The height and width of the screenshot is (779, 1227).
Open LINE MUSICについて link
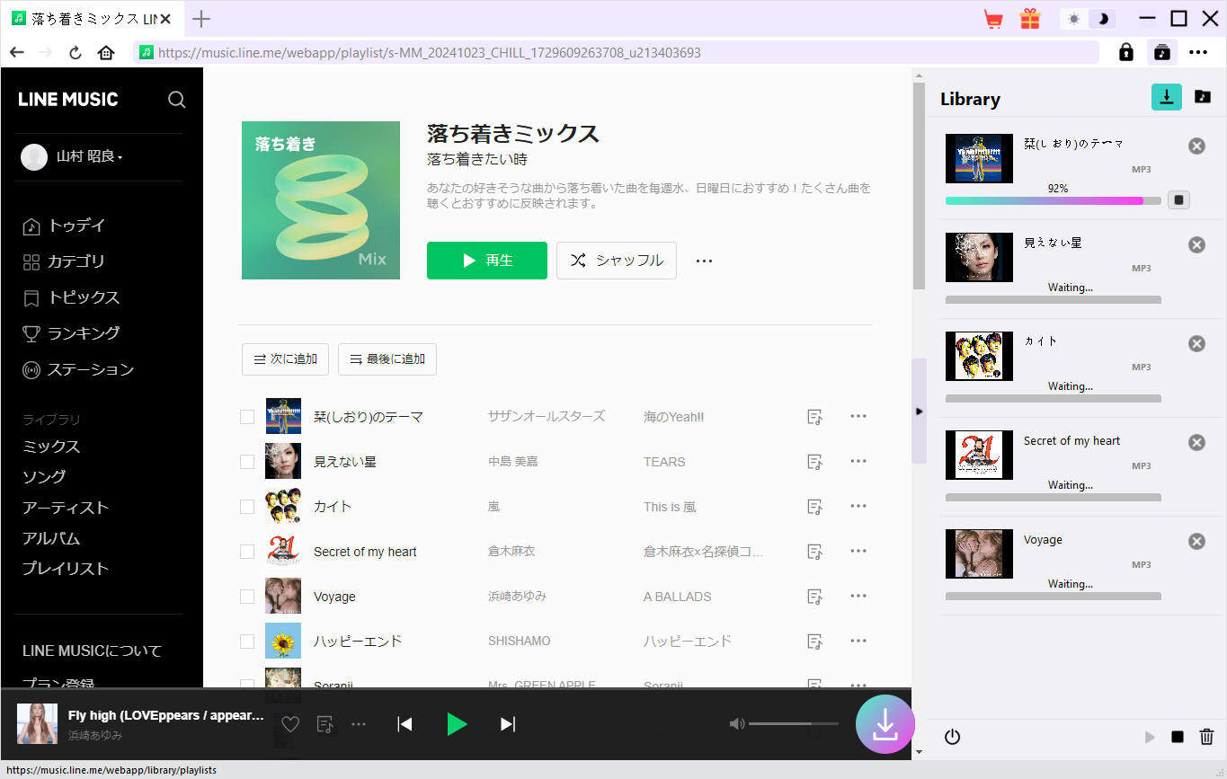point(92,651)
